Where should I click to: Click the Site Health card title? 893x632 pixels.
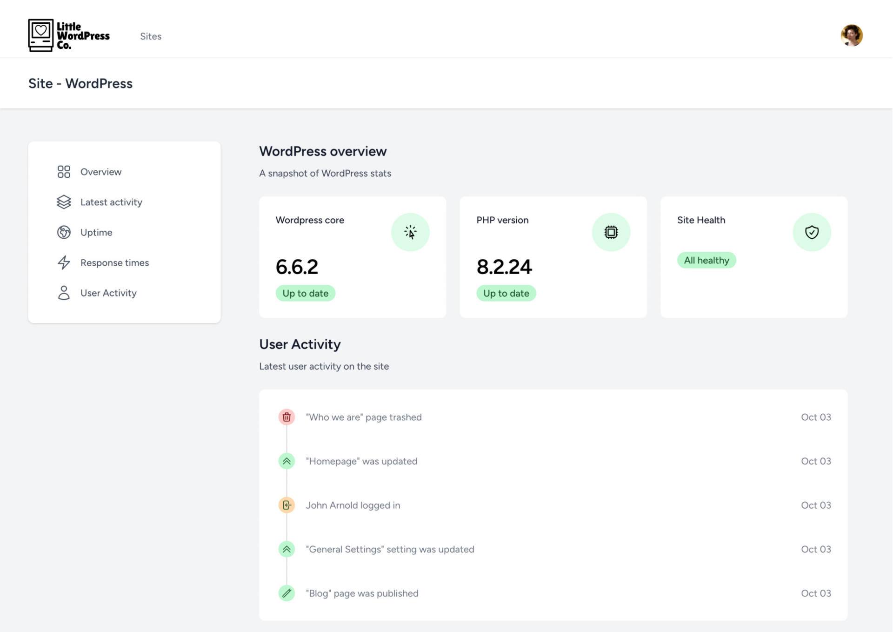coord(701,220)
